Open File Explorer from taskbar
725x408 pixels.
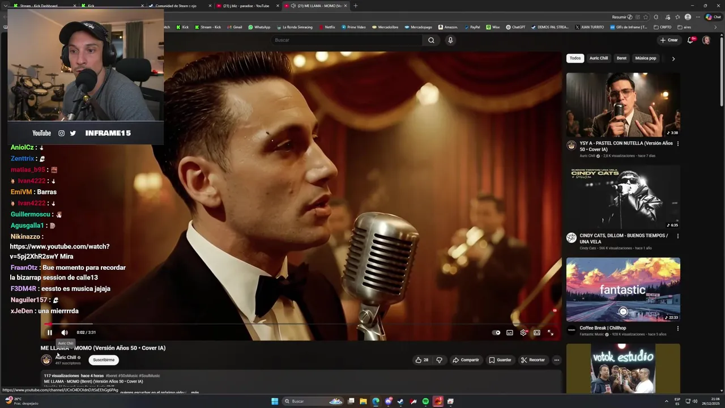click(x=363, y=401)
